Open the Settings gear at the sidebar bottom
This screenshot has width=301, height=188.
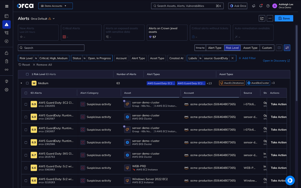(7, 90)
